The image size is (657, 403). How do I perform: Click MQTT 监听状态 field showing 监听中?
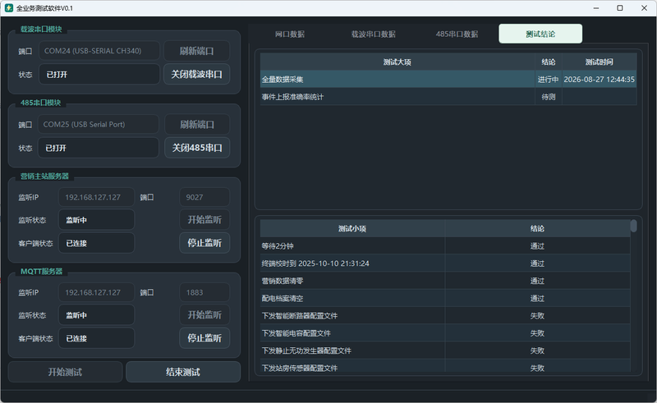click(96, 314)
